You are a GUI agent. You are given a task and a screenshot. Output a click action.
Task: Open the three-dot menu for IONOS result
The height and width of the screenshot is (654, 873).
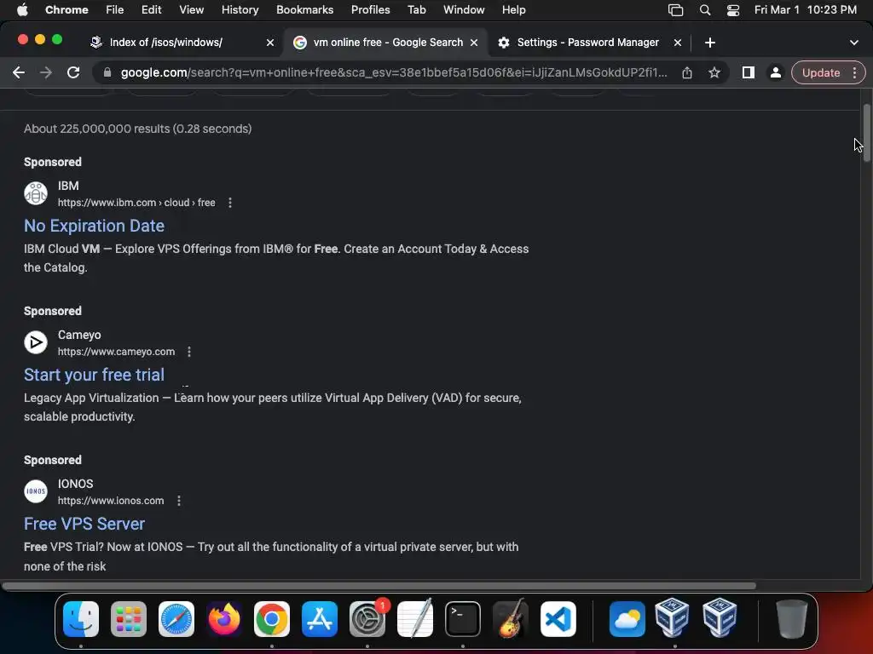point(179,501)
